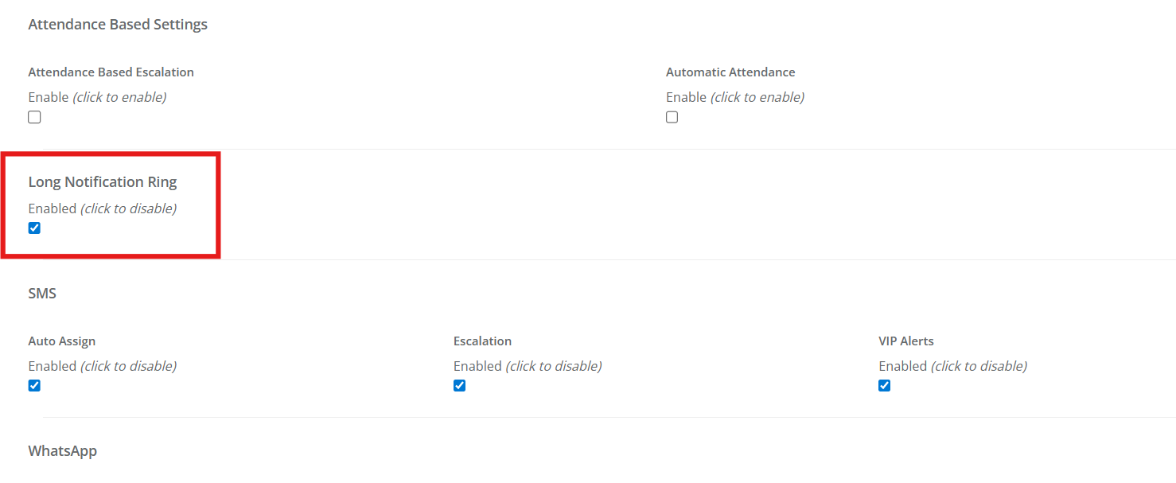The height and width of the screenshot is (483, 1176).
Task: Click the Attendance Based Settings heading
Action: pyautogui.click(x=118, y=25)
